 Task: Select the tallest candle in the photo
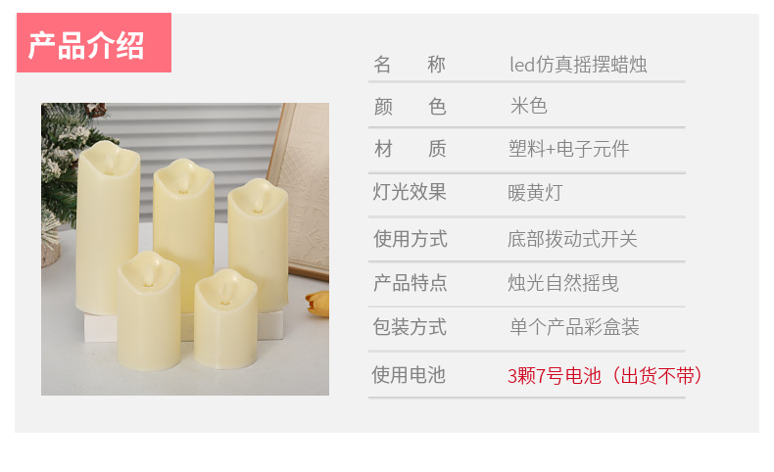pyautogui.click(x=108, y=227)
